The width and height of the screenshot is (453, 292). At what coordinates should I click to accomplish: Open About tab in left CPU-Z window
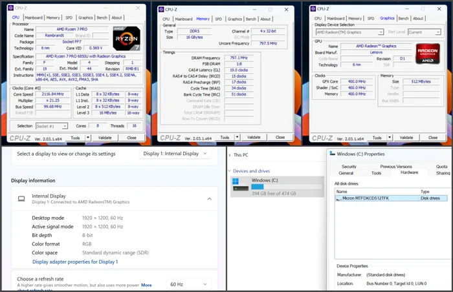[x=116, y=17]
